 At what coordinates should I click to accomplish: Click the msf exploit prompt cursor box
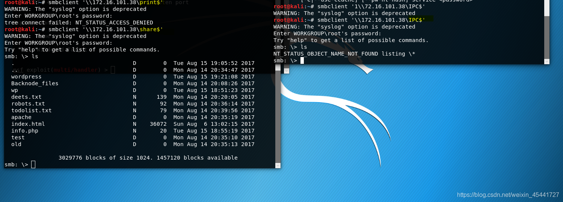113,70
